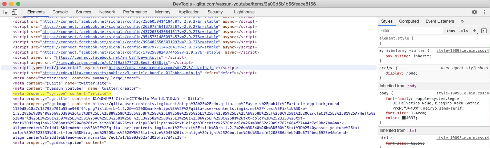This screenshot has height=148, width=490.
Task: Toggle the :hov element state button
Action: (x=451, y=31)
